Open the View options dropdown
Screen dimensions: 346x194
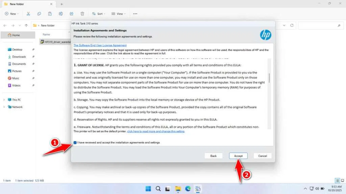[x=118, y=13]
